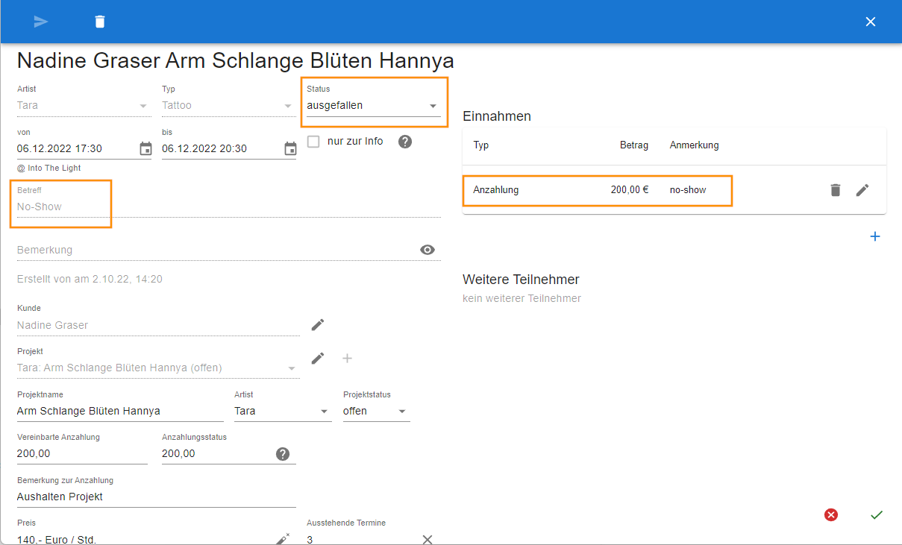The height and width of the screenshot is (545, 902).
Task: Close the appointment dialog
Action: (x=870, y=22)
